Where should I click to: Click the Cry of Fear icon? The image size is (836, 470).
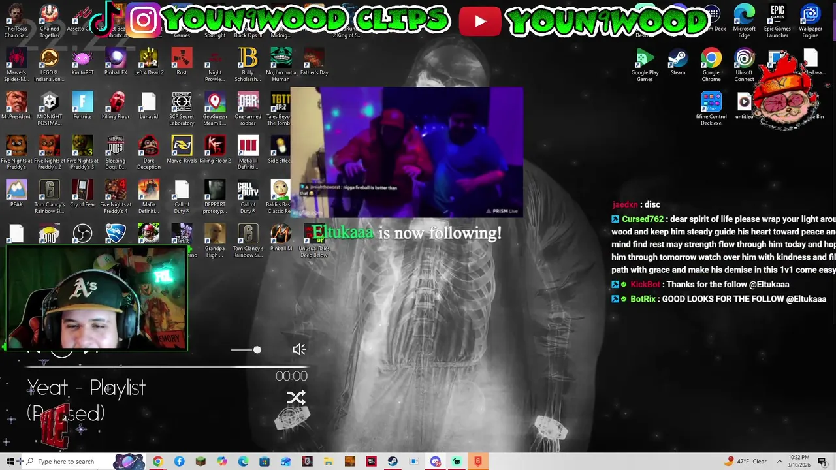pos(82,194)
